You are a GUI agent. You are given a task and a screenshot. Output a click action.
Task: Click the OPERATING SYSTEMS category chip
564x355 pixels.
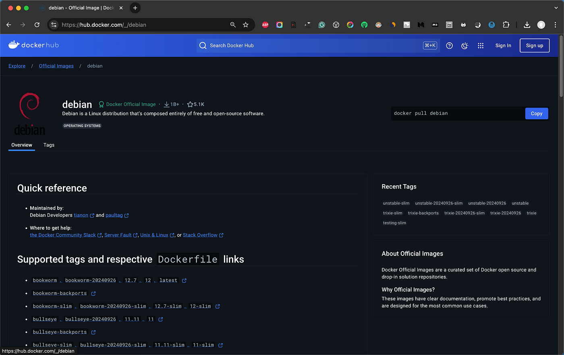[82, 126]
